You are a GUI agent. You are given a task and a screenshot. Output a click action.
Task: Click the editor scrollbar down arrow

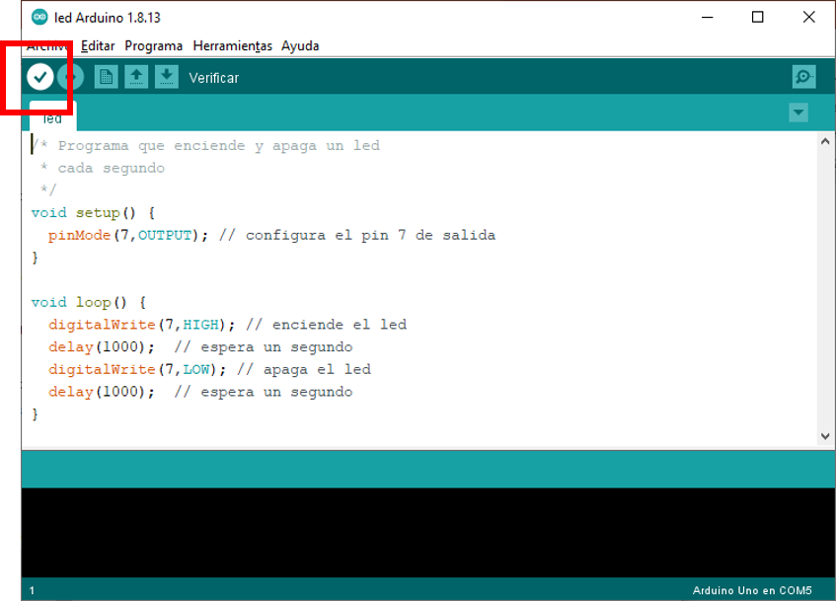point(825,436)
